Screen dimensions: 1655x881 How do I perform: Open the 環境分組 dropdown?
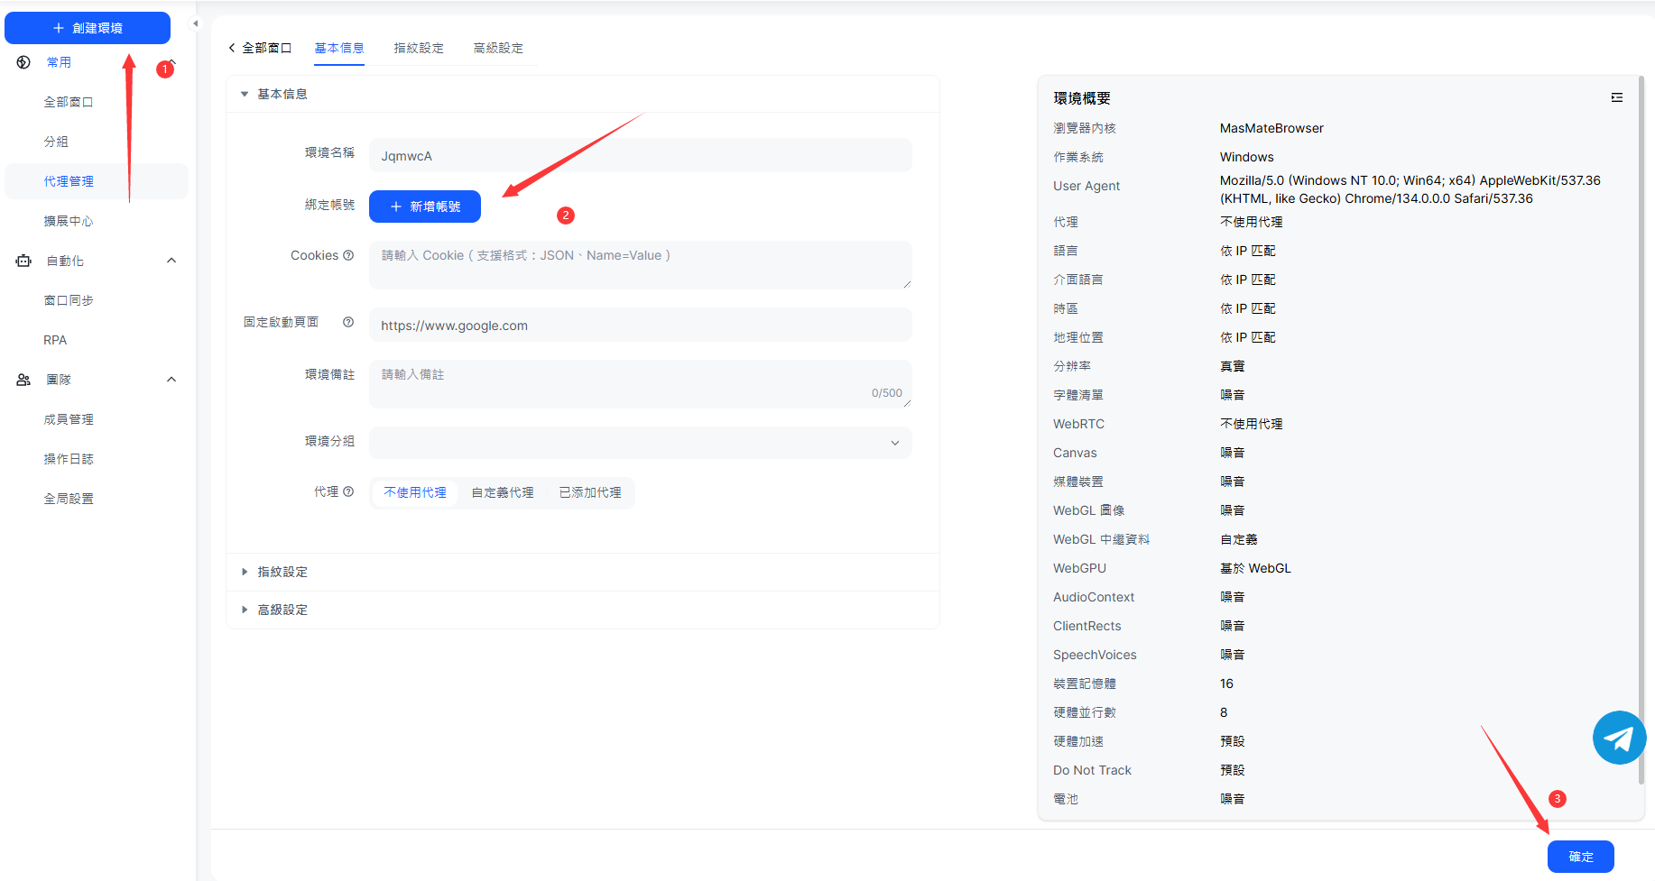(x=640, y=443)
